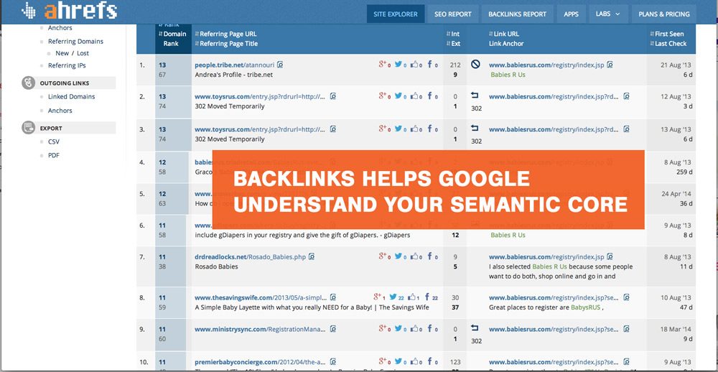
Task: Click the redirect arrow icon in row 3
Action: coord(475,129)
